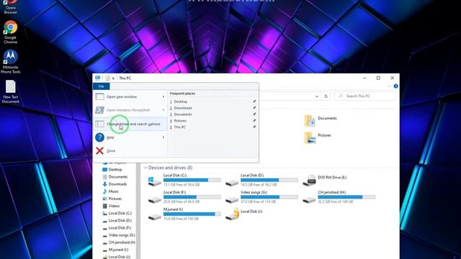Choose Change folder and search options
Viewport: 461px width, 259px height.
tap(130, 124)
